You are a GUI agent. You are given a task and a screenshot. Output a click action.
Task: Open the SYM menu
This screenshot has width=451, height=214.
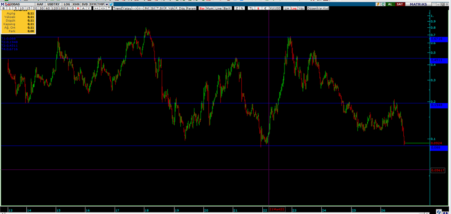coord(93,4)
